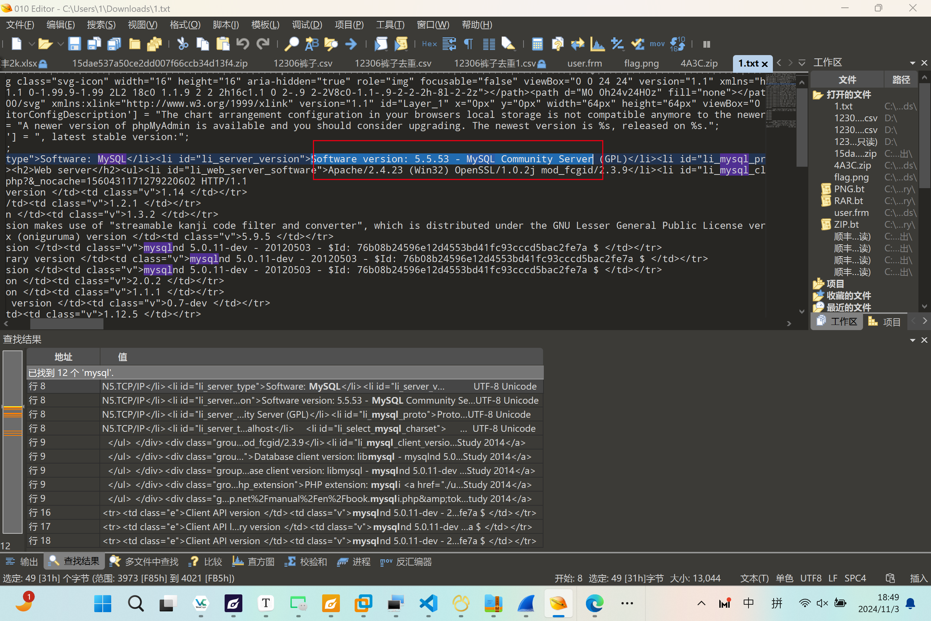Open disassembler via mov icon
The image size is (931, 621).
click(x=657, y=44)
